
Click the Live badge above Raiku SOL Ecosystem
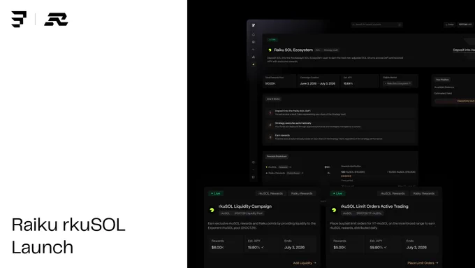coord(272,39)
